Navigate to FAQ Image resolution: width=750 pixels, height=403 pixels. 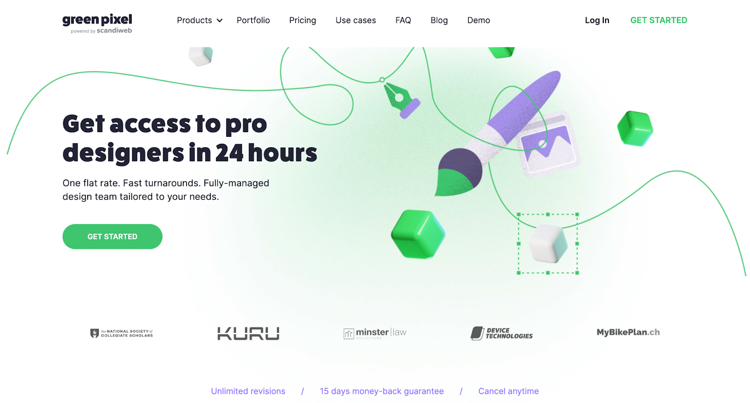click(x=403, y=20)
